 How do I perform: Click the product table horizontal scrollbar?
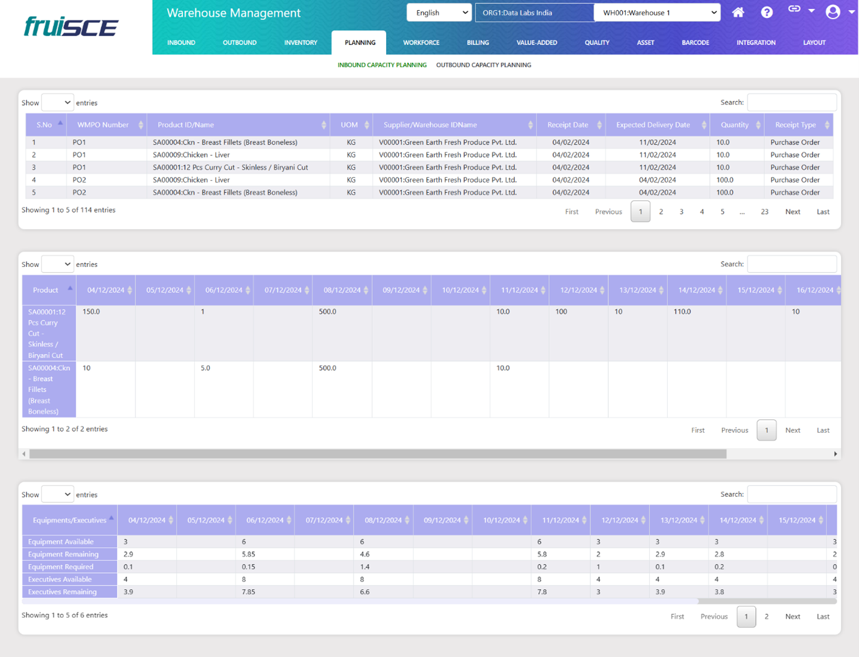coord(378,454)
